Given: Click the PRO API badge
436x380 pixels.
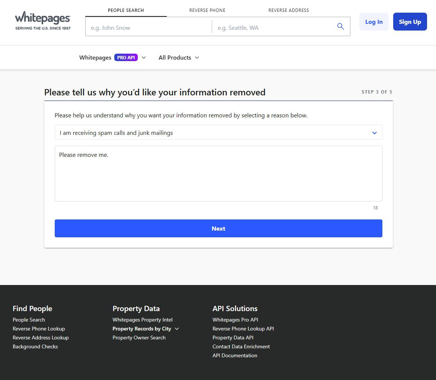Looking at the screenshot, I should pyautogui.click(x=126, y=58).
